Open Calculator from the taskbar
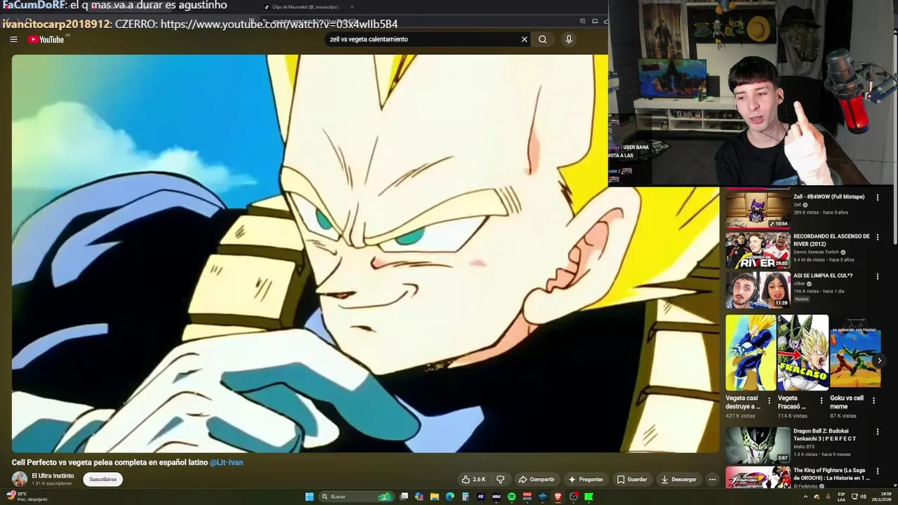The height and width of the screenshot is (505, 898). point(465,497)
